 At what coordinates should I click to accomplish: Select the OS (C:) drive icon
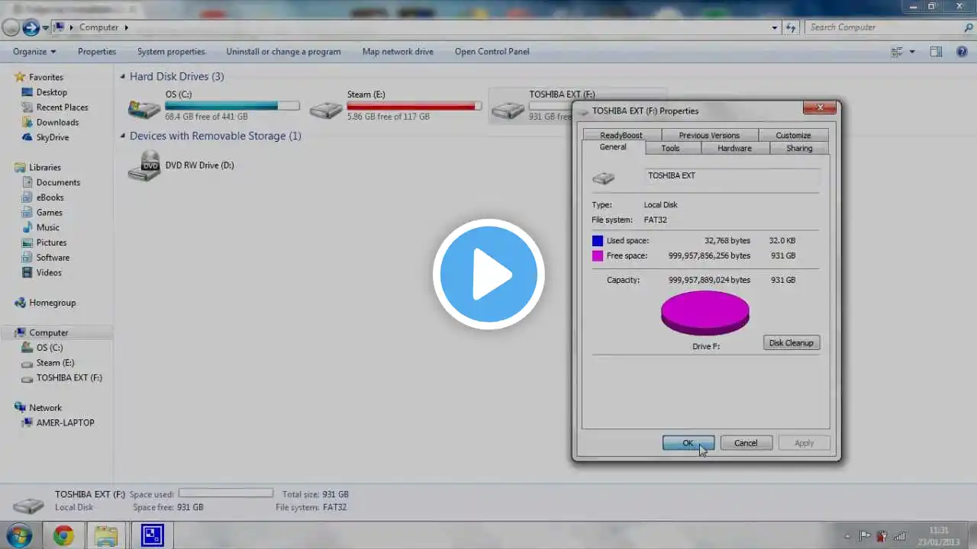click(143, 108)
